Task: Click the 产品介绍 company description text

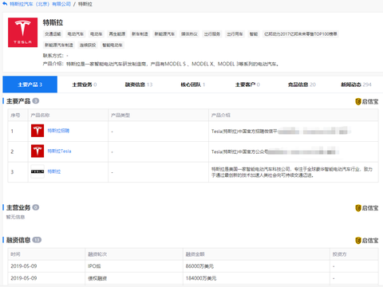Action: [x=160, y=64]
